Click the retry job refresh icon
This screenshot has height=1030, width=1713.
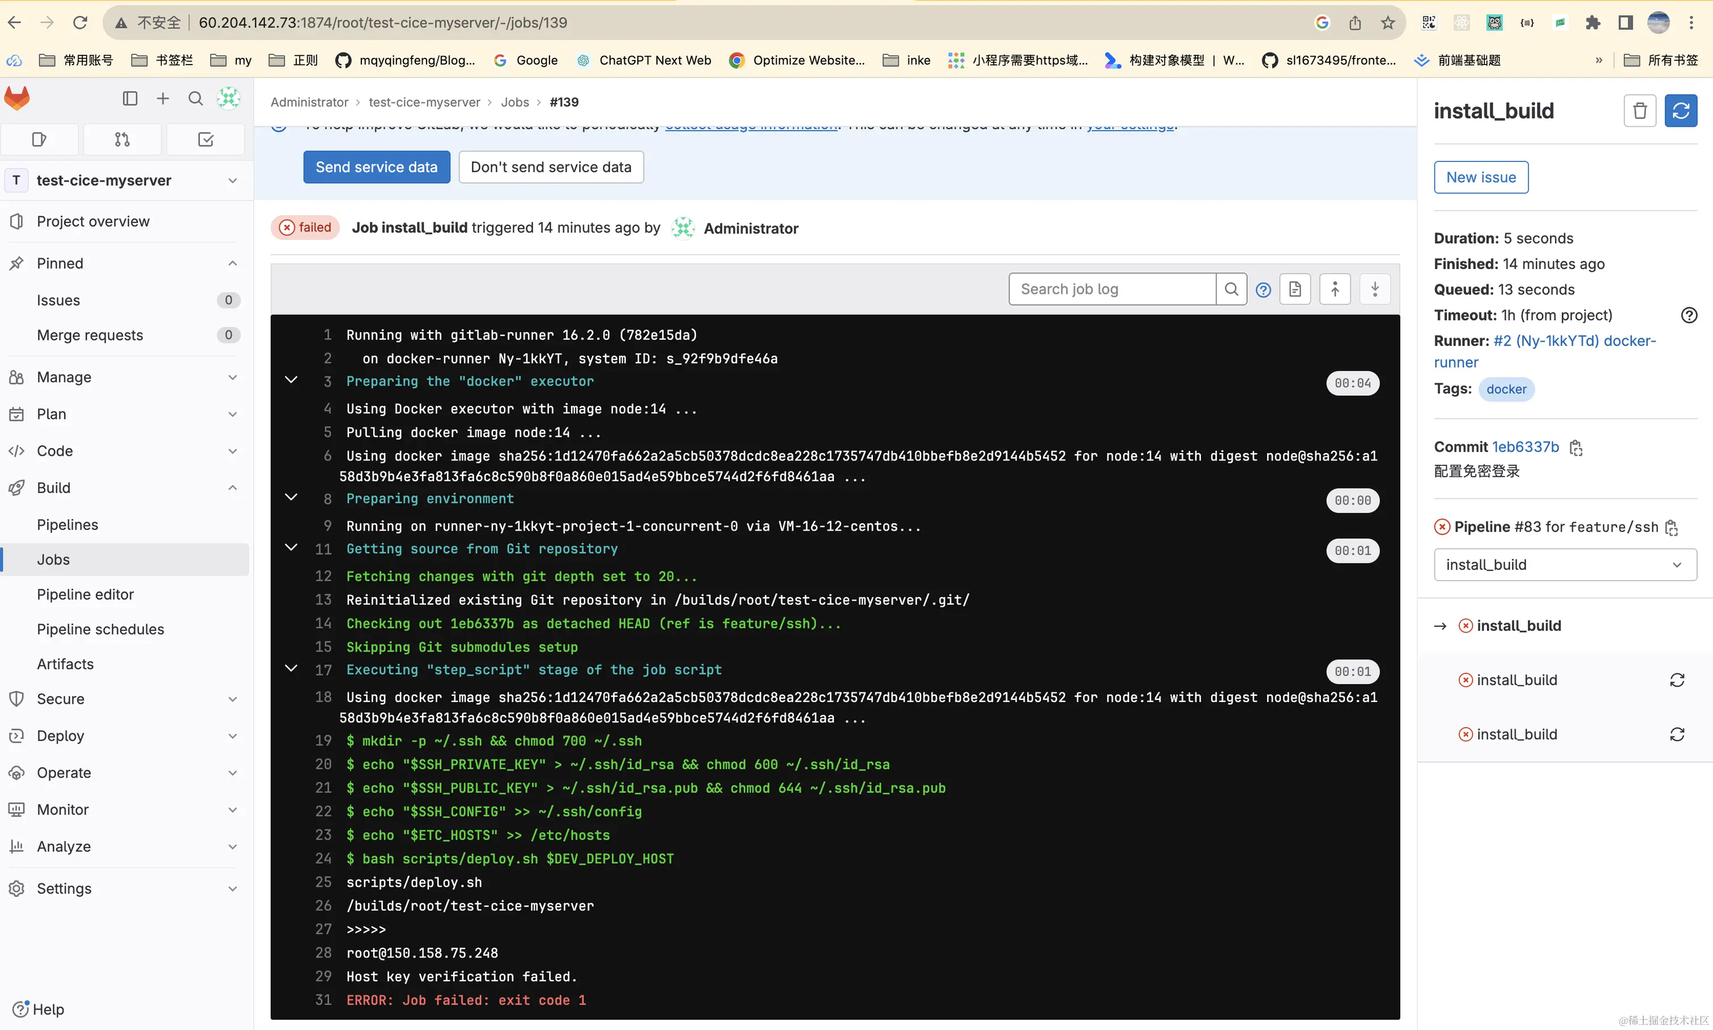pyautogui.click(x=1680, y=111)
